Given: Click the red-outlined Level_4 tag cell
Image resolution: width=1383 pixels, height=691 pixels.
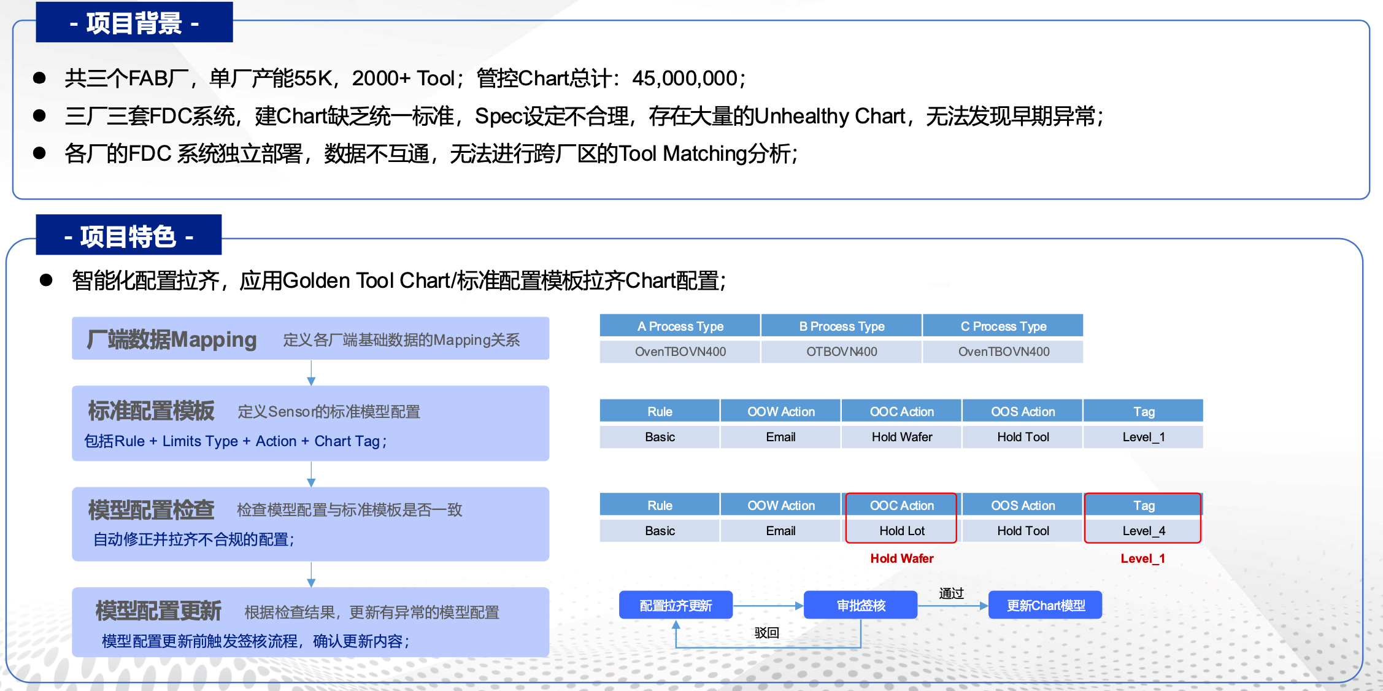Looking at the screenshot, I should (x=1143, y=531).
